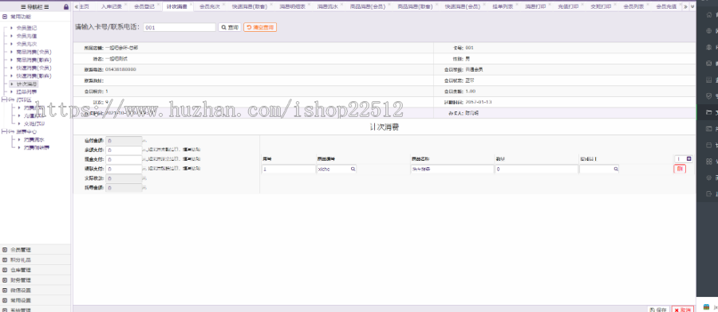Delete the row with the red 删 button
Viewport: 718px width, 312px height.
[680, 169]
